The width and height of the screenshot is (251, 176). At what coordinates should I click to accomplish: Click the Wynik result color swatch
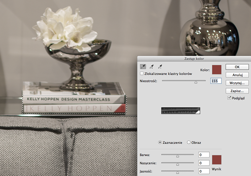(x=217, y=160)
